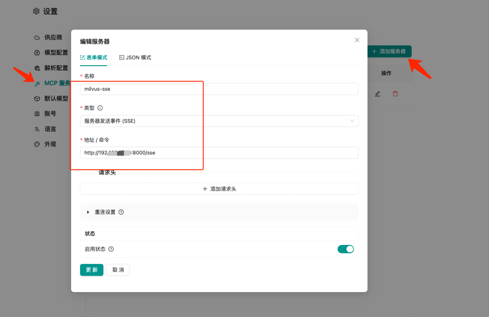Switch to the JSON 模式 tab

[x=135, y=58]
